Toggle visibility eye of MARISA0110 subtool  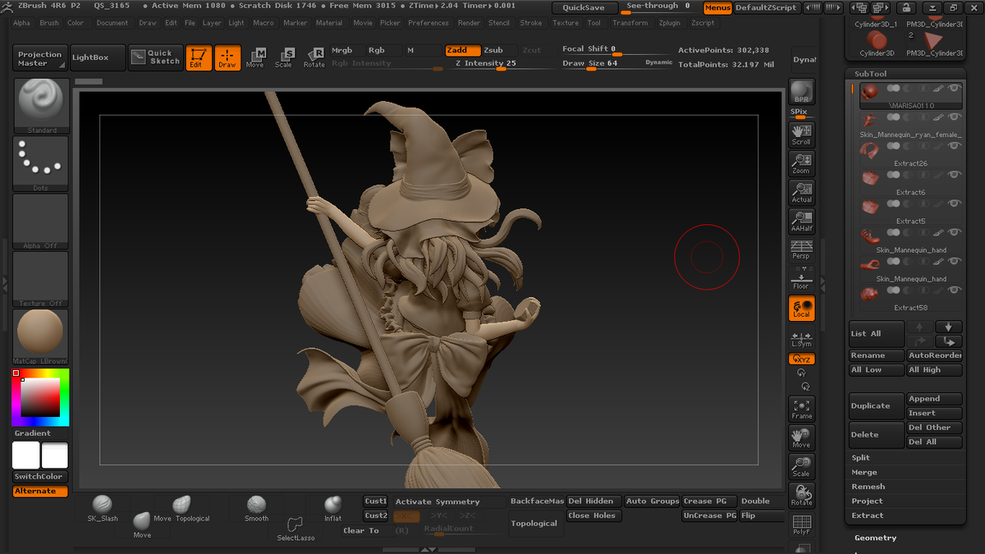pyautogui.click(x=955, y=89)
